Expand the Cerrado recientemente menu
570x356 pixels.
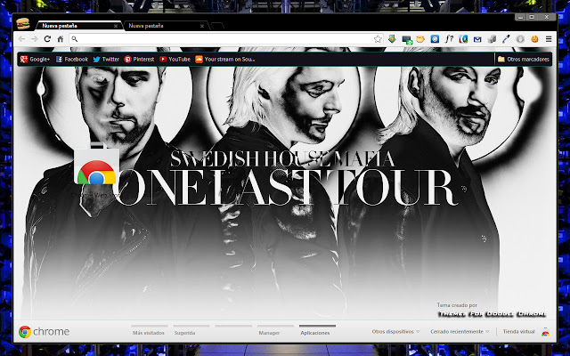tap(460, 331)
